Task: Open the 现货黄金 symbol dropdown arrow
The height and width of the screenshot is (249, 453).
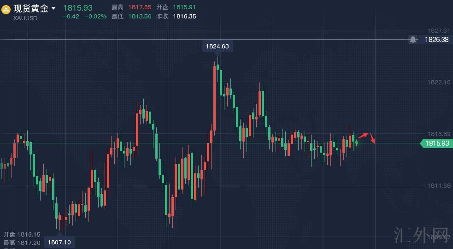Action: coord(54,8)
